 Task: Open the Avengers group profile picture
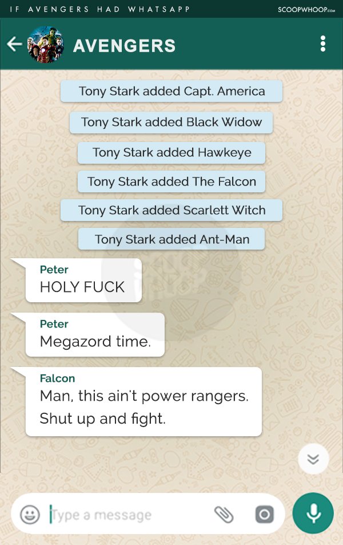coord(46,45)
